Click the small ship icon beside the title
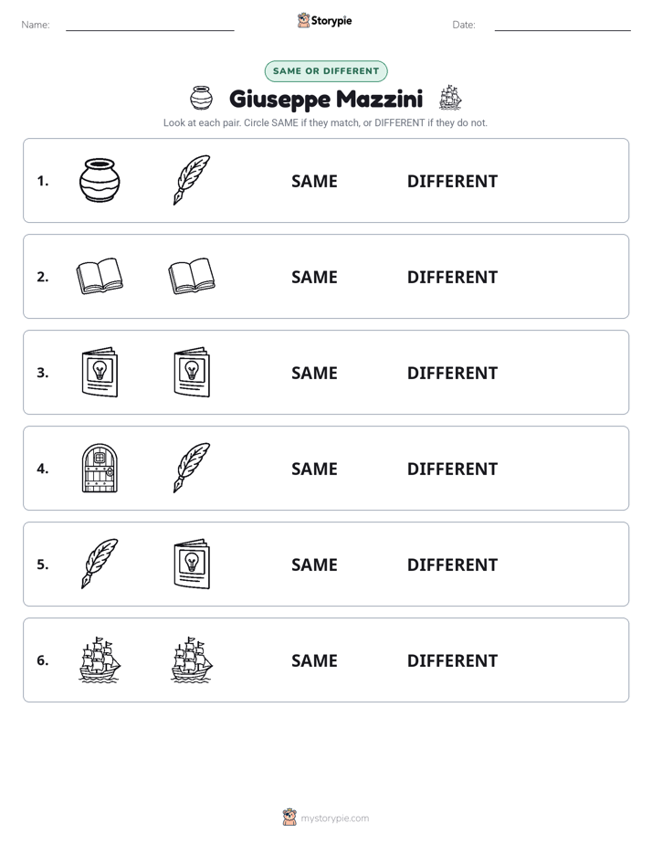 pos(450,98)
